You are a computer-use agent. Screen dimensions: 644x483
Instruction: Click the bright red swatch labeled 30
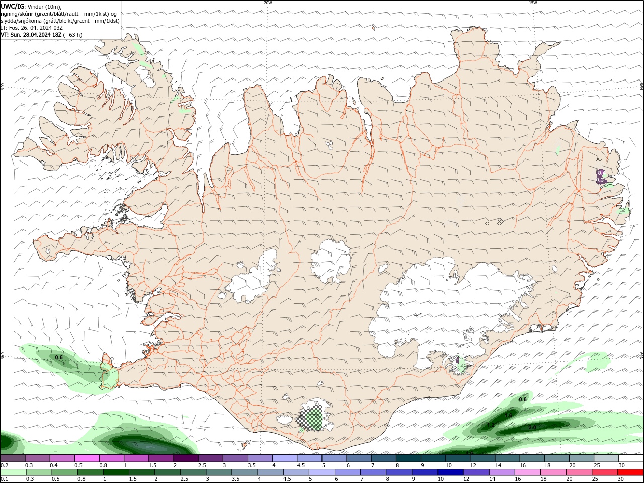[630, 472]
